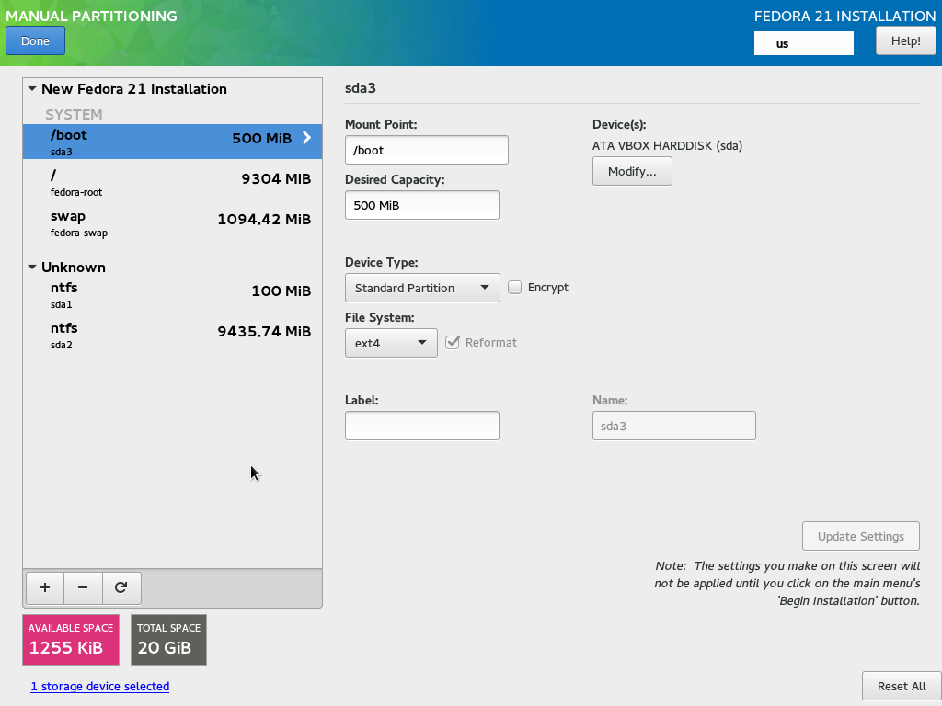Add a new mount point with plus icon
This screenshot has width=942, height=706.
point(45,587)
